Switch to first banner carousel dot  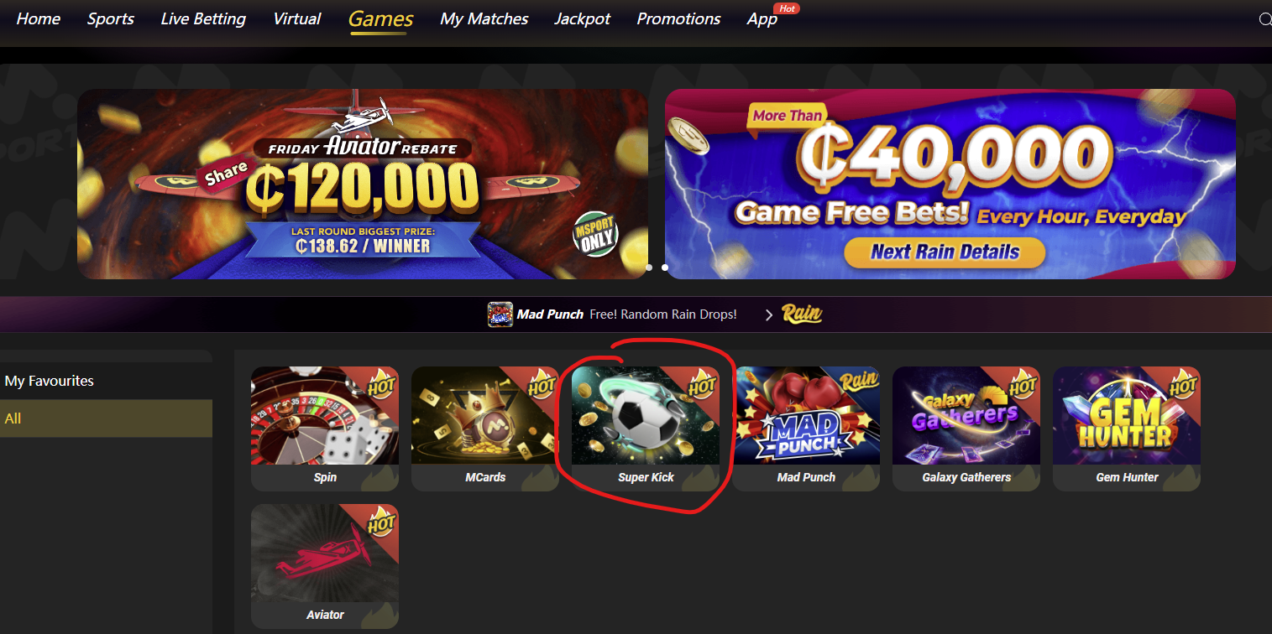coord(649,268)
